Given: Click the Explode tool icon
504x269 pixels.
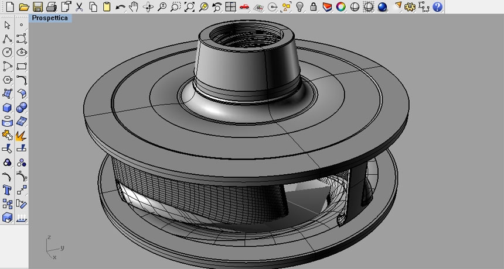Looking at the screenshot, I should [21, 135].
